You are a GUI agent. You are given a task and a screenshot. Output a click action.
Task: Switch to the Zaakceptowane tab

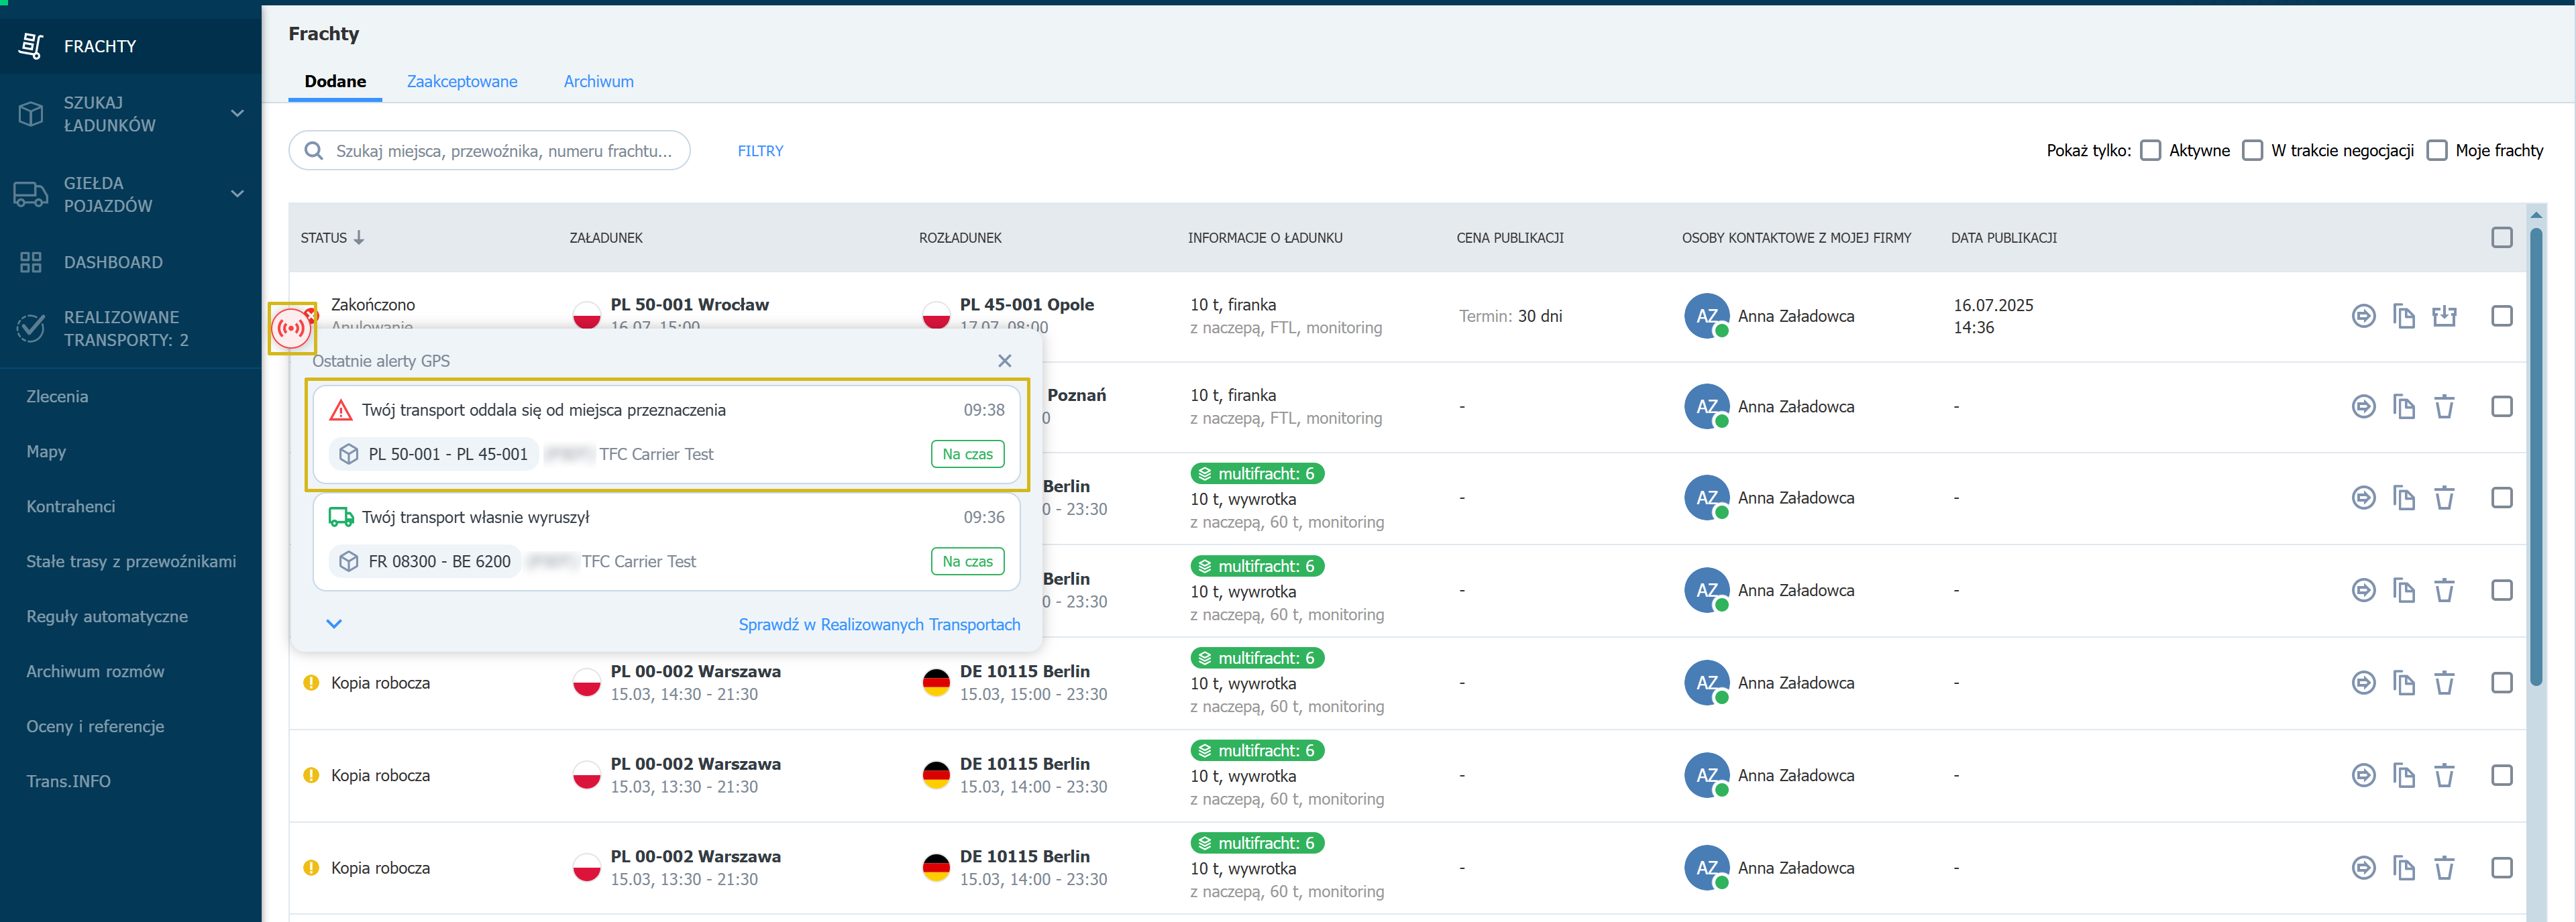point(462,82)
